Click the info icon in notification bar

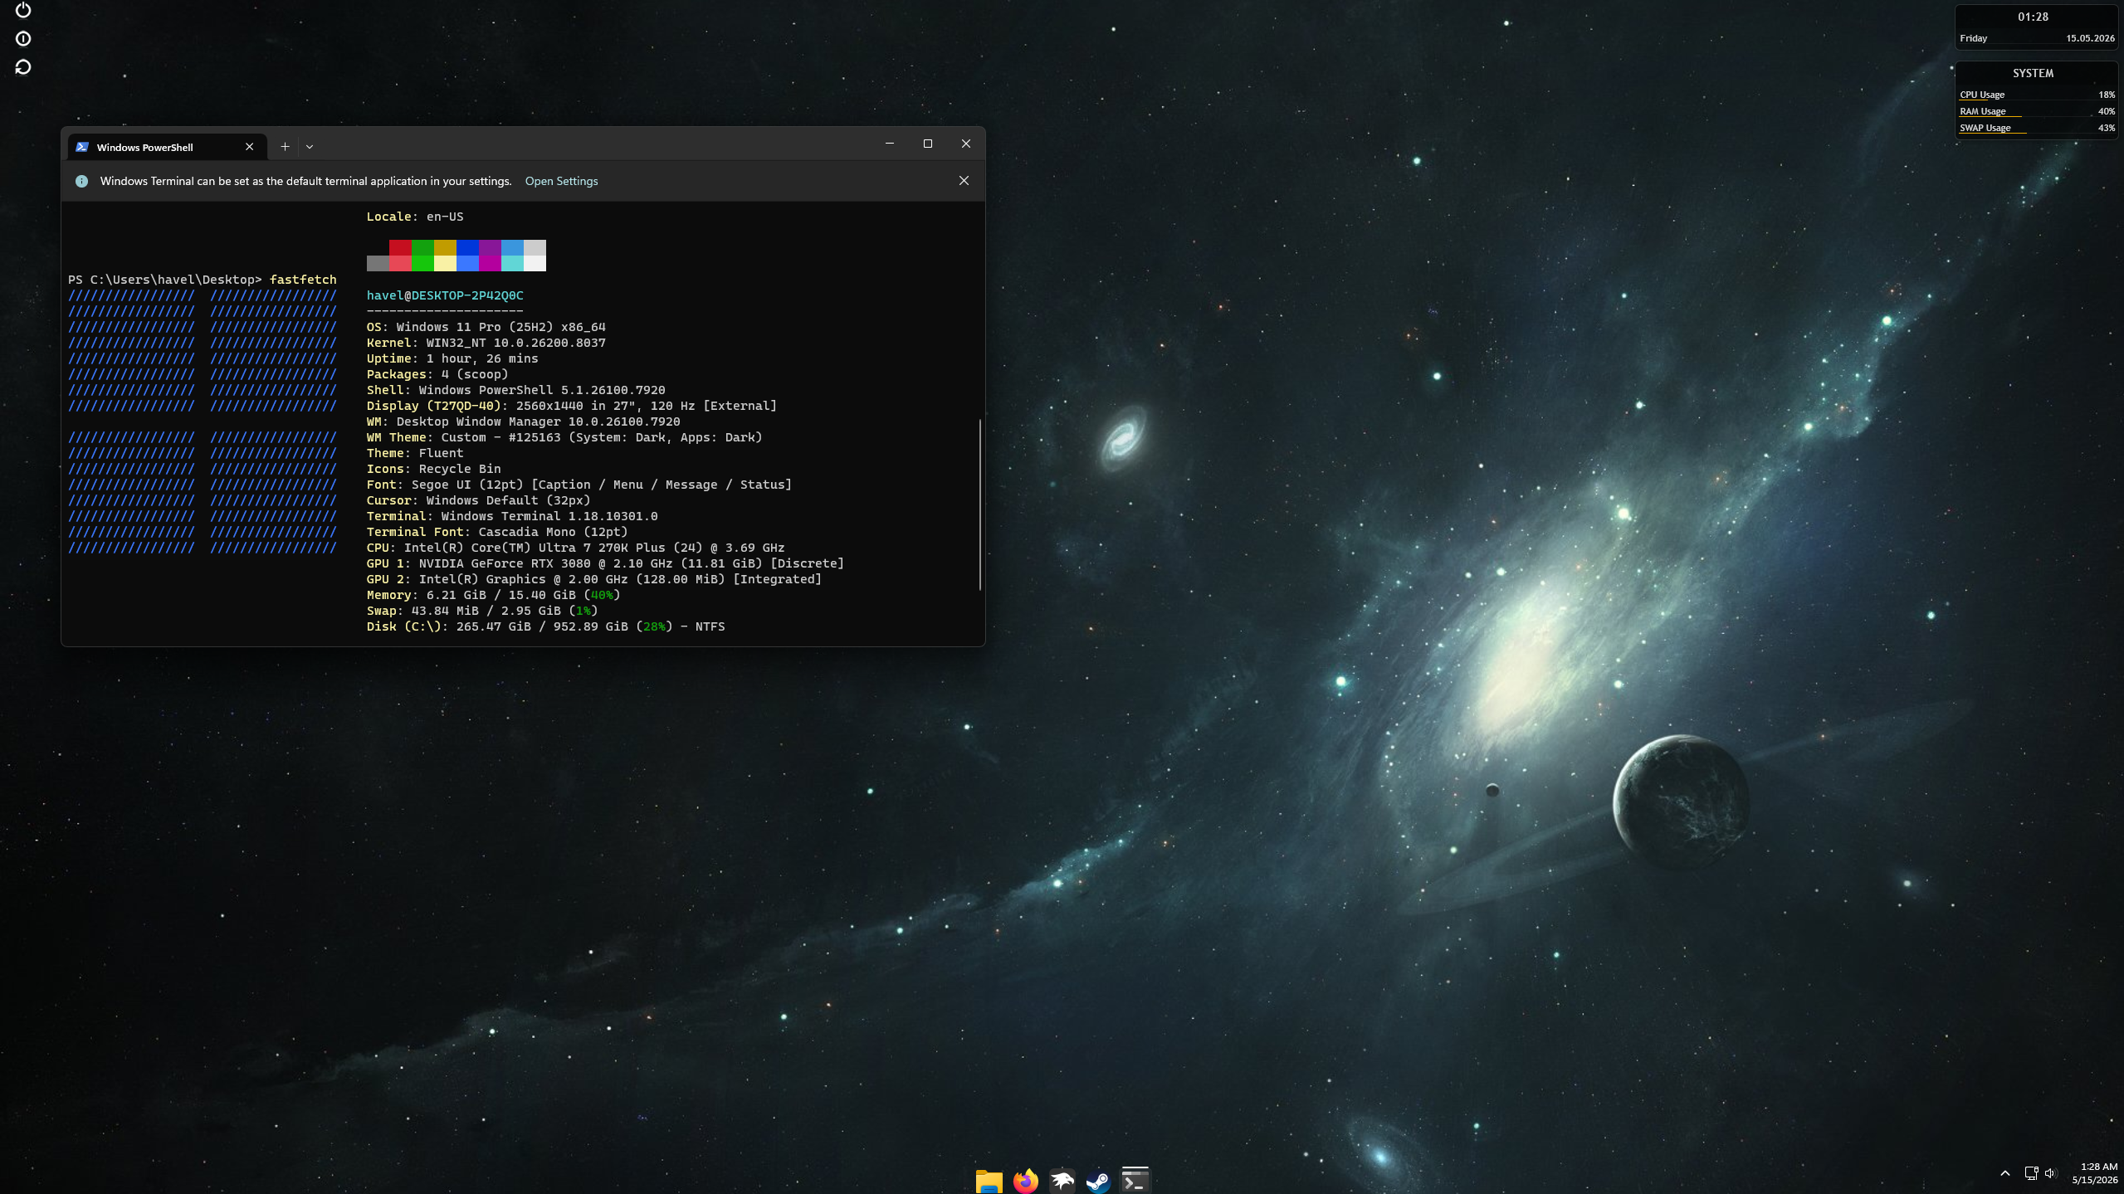click(x=81, y=181)
